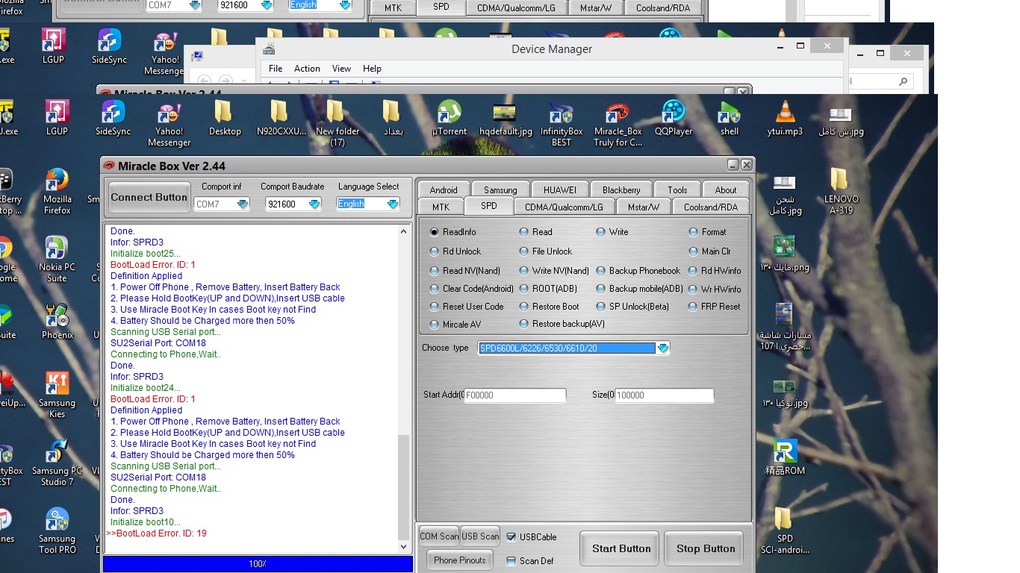Screen dimensions: 1020x573
Task: Open the نوكيا ١٣٠.jpg image file
Action: tap(785, 390)
